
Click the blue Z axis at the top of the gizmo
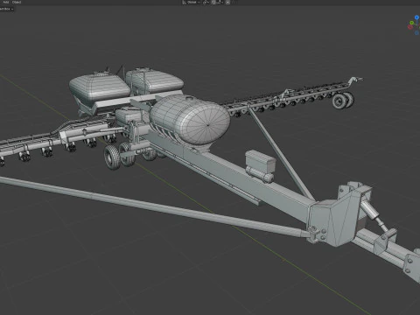(416, 17)
